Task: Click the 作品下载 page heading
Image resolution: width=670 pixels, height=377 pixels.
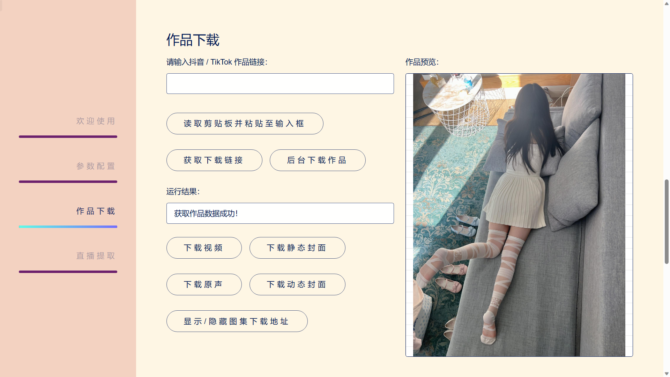Action: [x=193, y=40]
